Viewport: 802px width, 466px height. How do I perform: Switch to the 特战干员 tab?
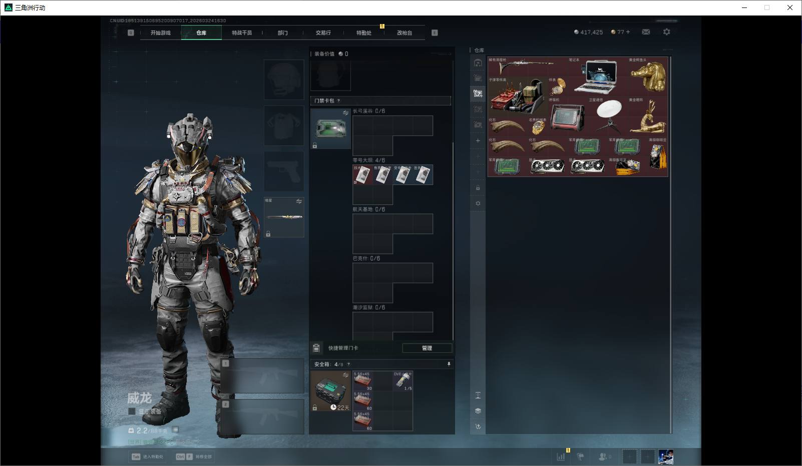242,32
